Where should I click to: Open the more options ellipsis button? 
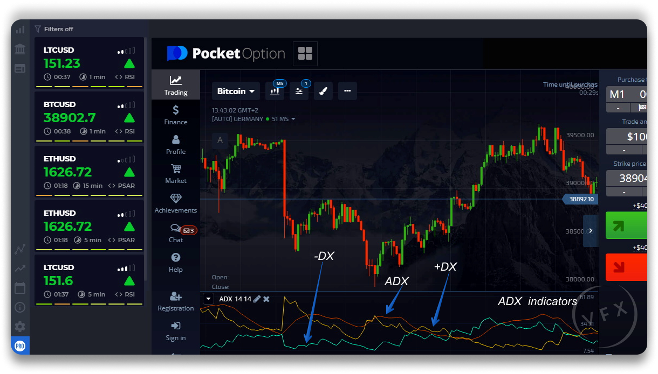347,91
